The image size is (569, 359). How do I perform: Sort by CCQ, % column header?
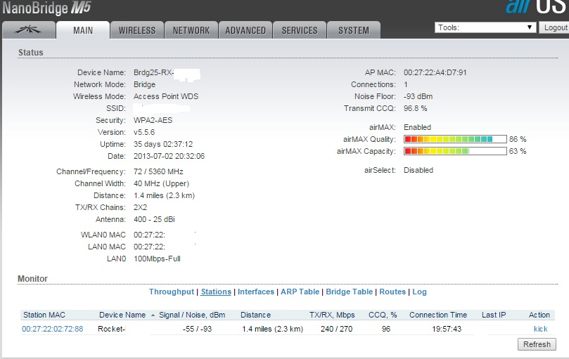point(383,315)
